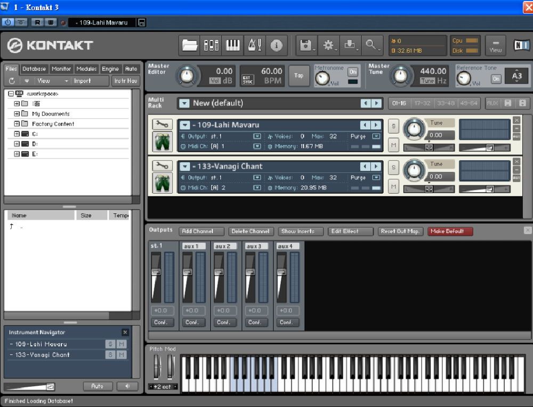Viewport: 533px width, 407px height.
Task: Expand the C: drive node
Action: [17, 134]
